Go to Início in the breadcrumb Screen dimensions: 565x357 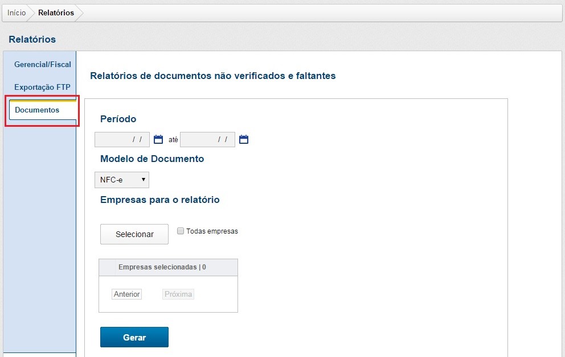tap(17, 13)
